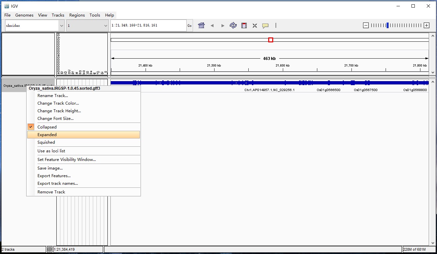Click the Chr1,AP014957.1,NC_029256.1 feature label

coord(269,90)
